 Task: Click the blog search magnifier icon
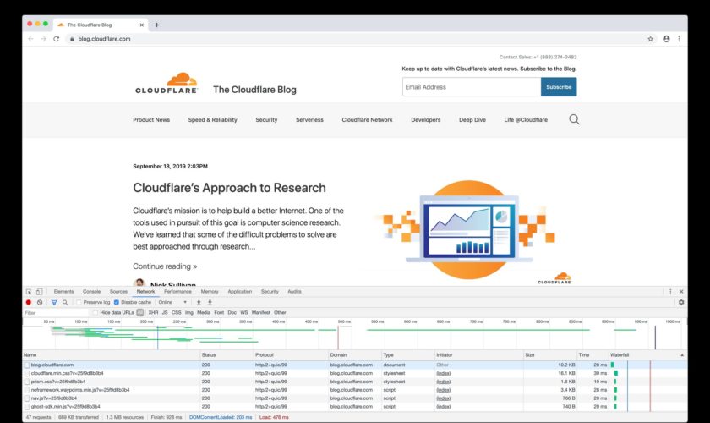pos(574,119)
